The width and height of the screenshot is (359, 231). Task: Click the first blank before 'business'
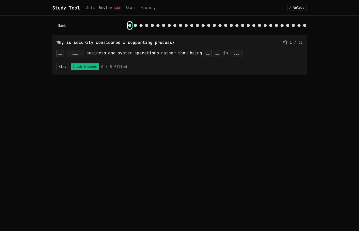pos(60,53)
